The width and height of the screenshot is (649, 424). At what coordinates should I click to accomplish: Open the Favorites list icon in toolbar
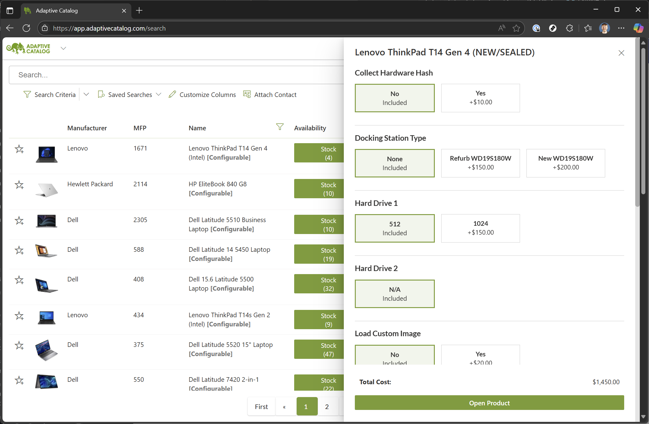point(588,28)
